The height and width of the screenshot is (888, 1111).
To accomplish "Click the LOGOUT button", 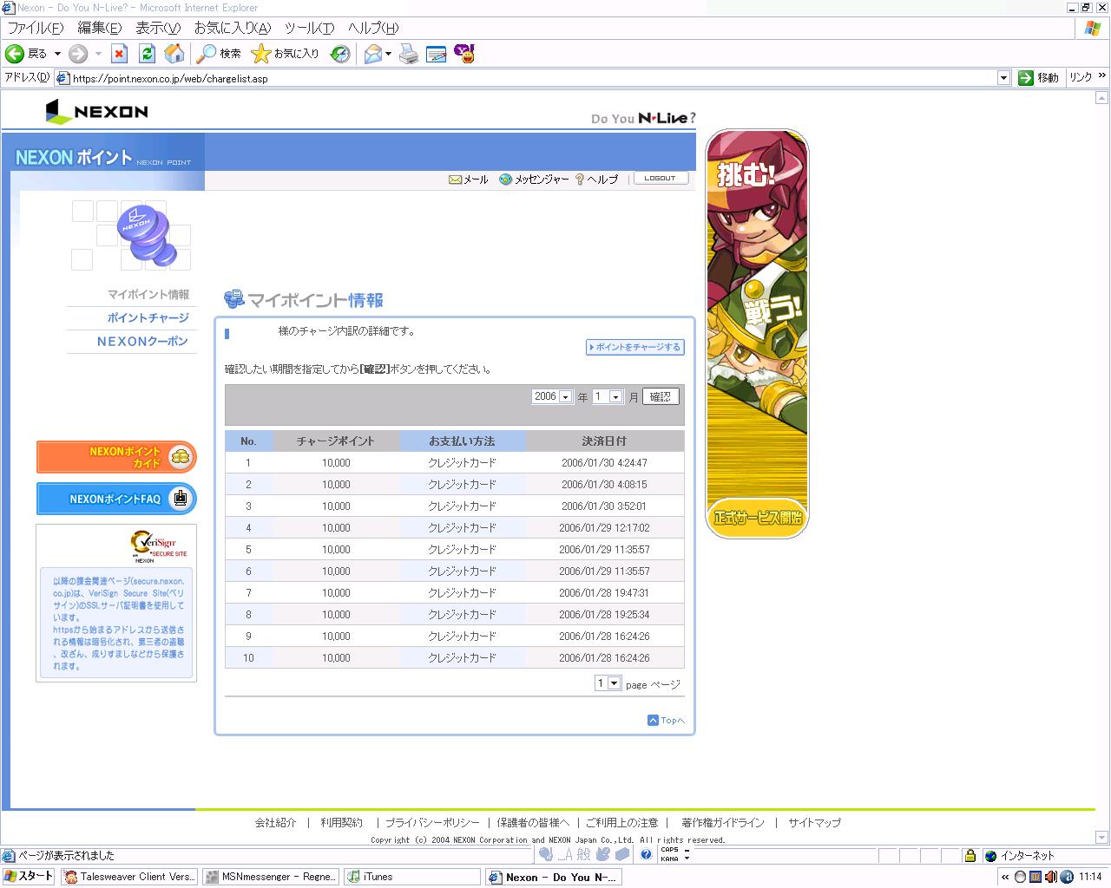I will [x=661, y=178].
